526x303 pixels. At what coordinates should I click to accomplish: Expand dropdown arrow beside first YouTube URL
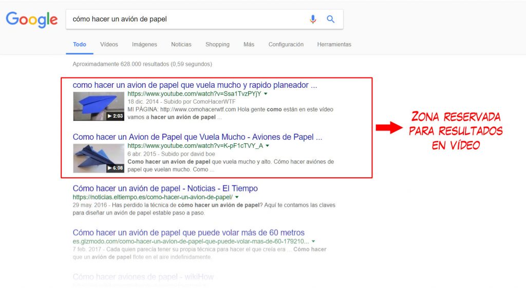coord(266,94)
